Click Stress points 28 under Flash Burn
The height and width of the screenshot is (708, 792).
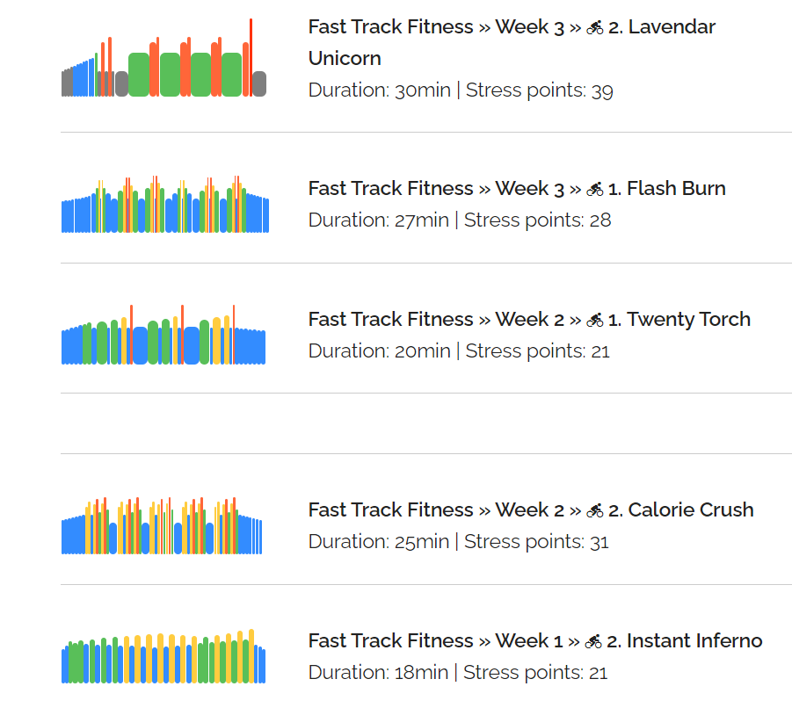[x=537, y=220]
